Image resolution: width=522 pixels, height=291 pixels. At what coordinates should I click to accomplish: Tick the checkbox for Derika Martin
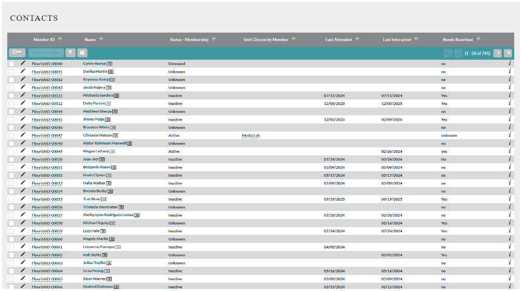11,72
